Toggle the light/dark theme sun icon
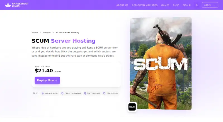The width and height of the screenshot is (223, 122). 197,5
